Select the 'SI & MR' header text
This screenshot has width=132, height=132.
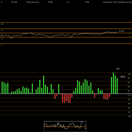[14, 2]
